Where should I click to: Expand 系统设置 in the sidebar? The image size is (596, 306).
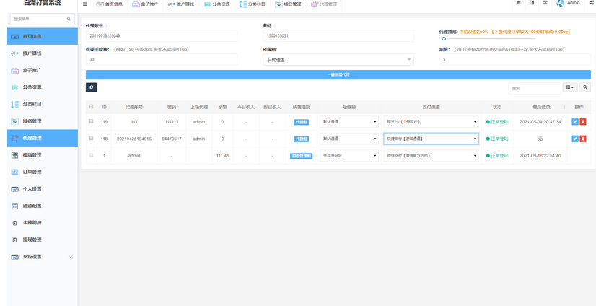coord(43,257)
